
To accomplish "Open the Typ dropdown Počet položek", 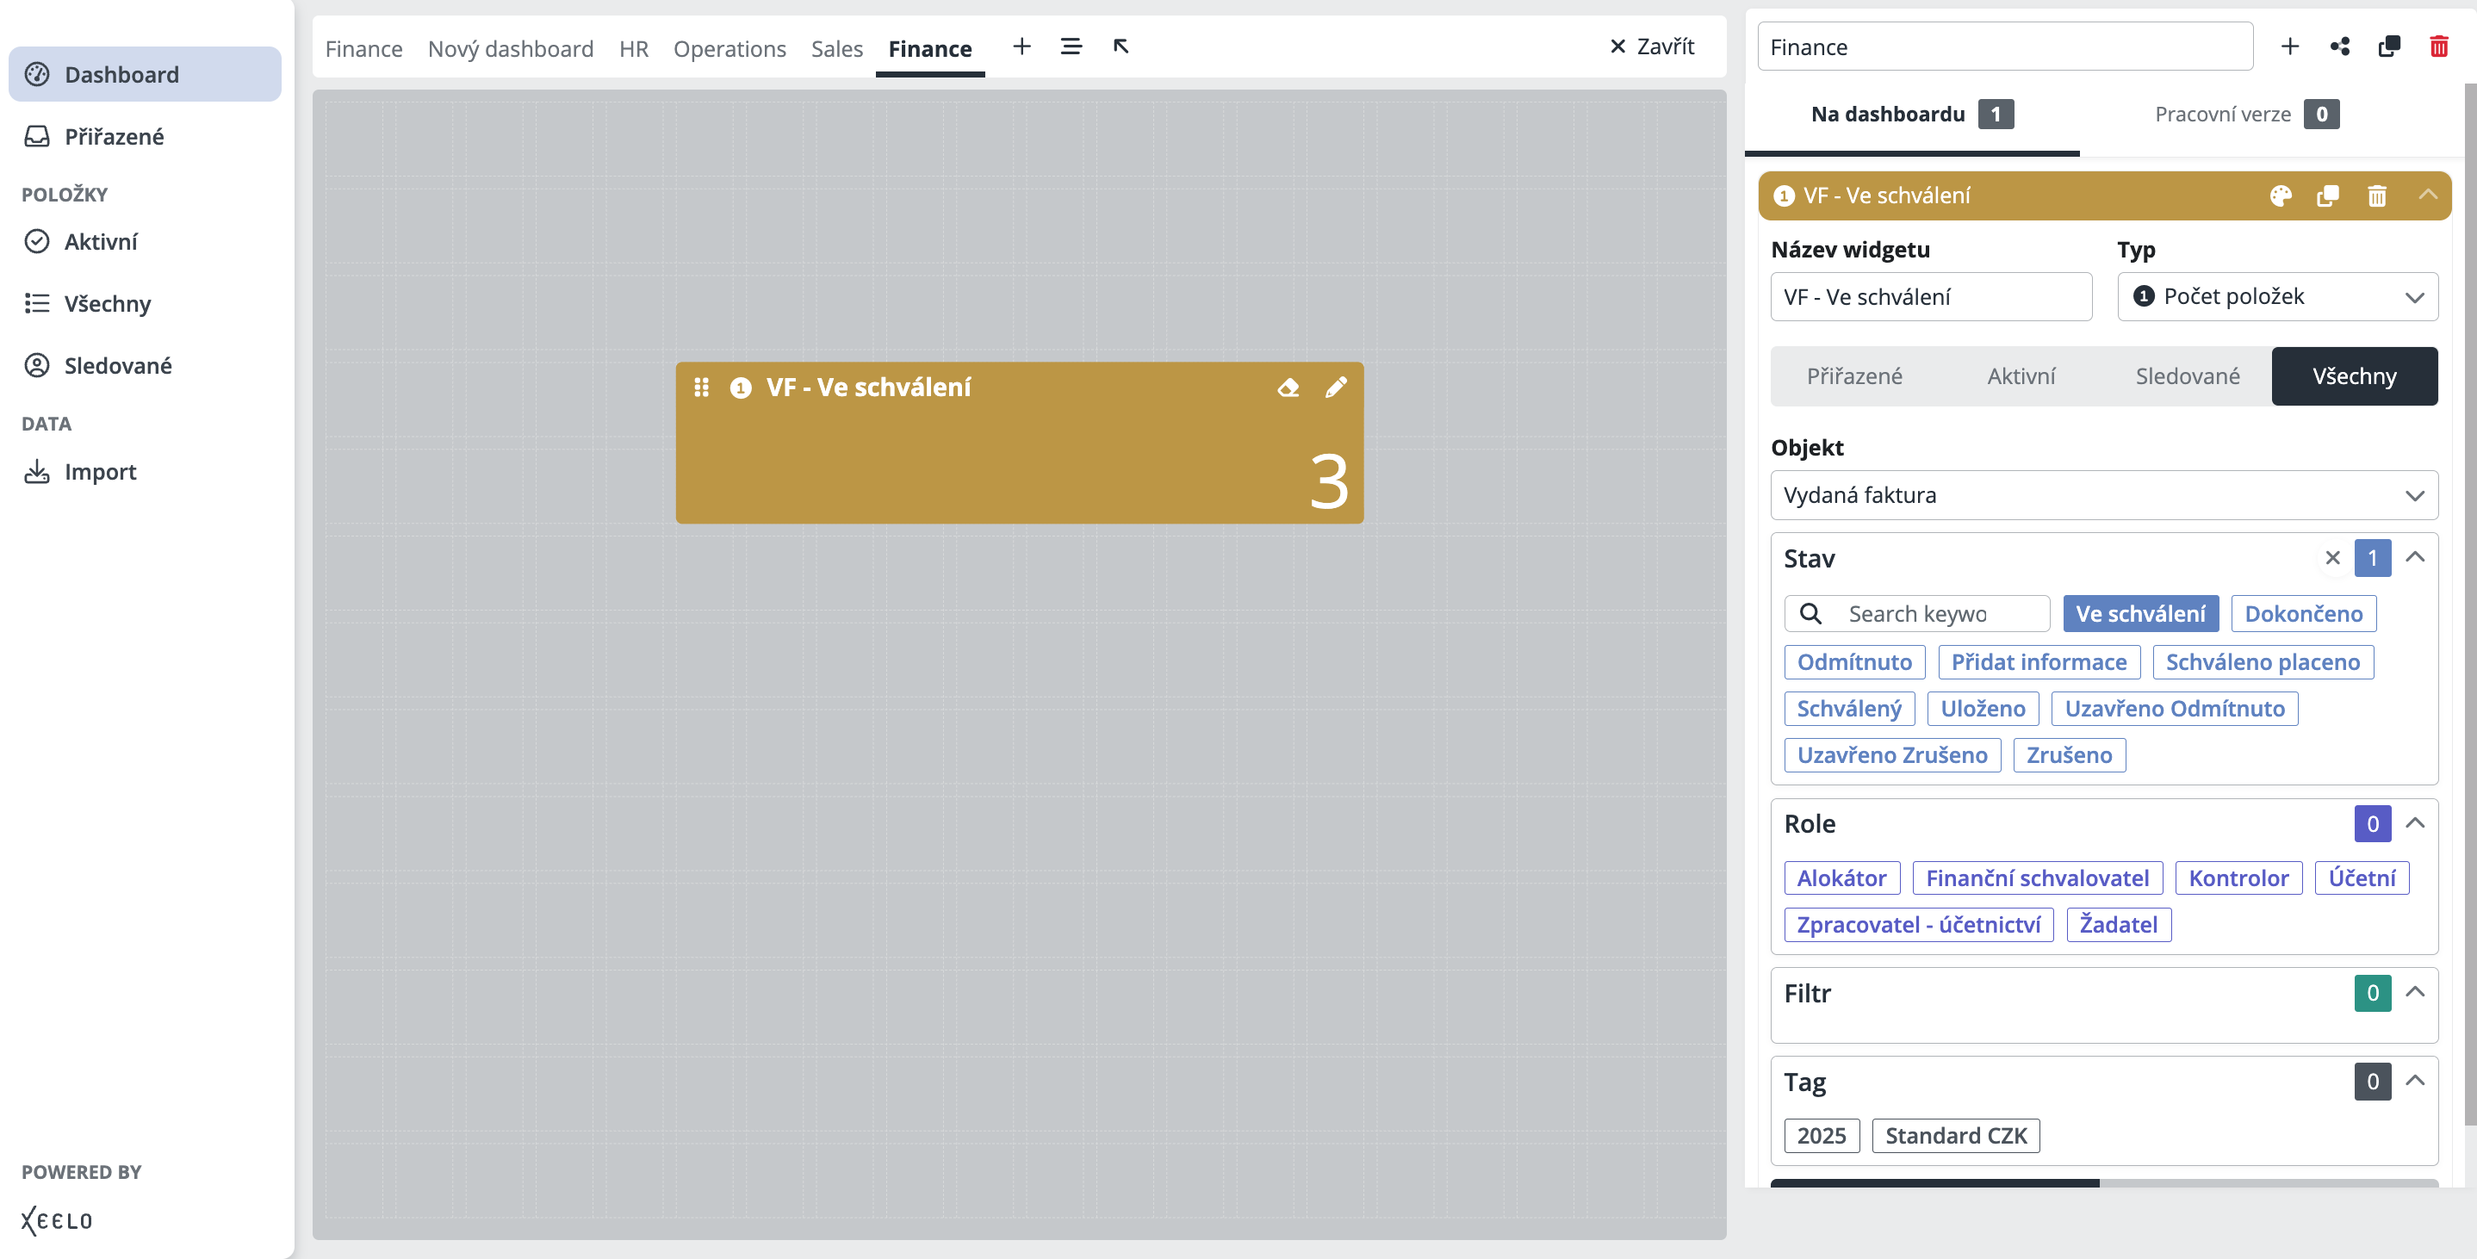I will [x=2276, y=296].
